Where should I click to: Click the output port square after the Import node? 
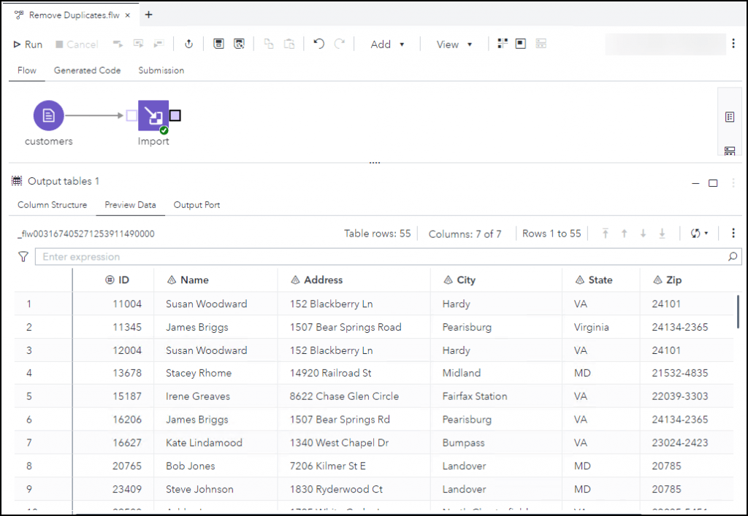click(x=175, y=115)
